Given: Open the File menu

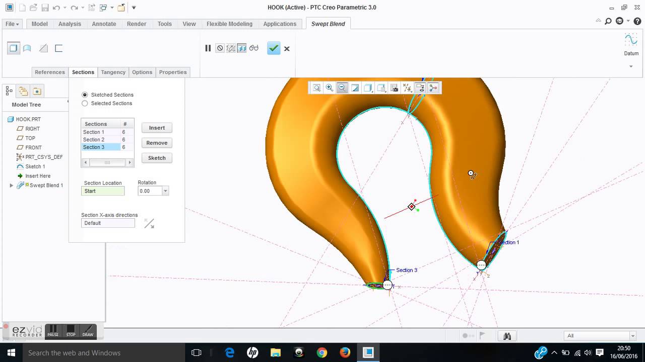Looking at the screenshot, I should (x=12, y=24).
